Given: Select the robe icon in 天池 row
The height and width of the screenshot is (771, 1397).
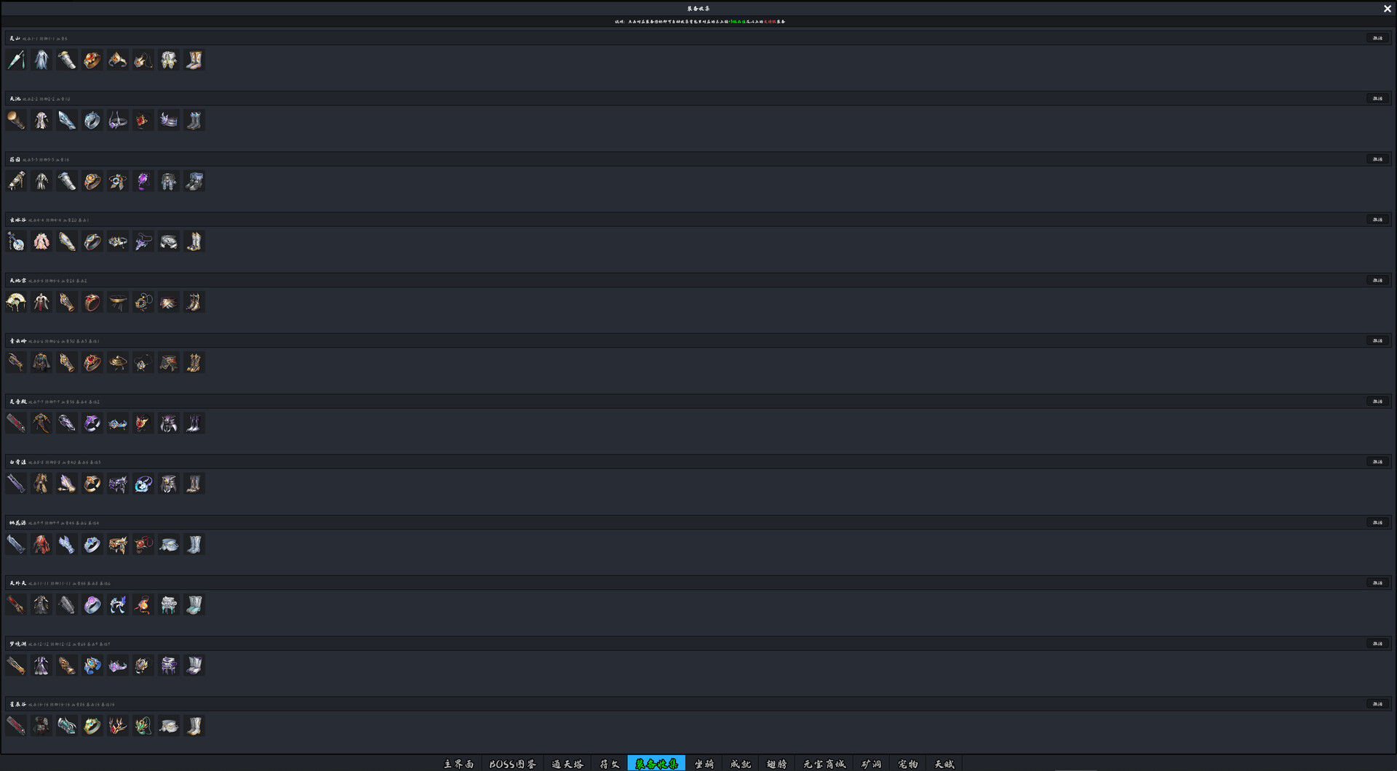Looking at the screenshot, I should coord(41,121).
